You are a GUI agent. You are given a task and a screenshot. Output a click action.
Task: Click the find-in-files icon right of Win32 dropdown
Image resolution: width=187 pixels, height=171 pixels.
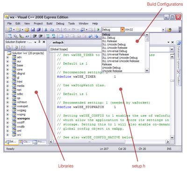click(x=169, y=30)
